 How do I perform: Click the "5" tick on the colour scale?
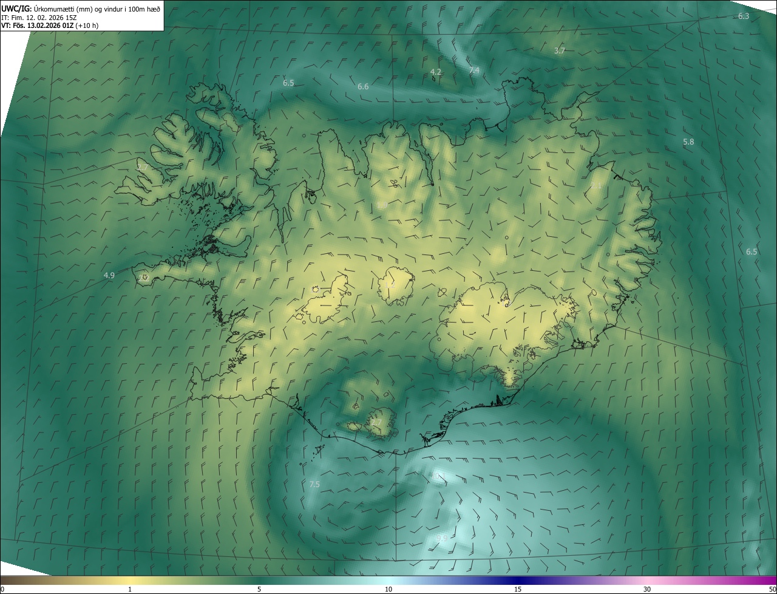coord(259,590)
